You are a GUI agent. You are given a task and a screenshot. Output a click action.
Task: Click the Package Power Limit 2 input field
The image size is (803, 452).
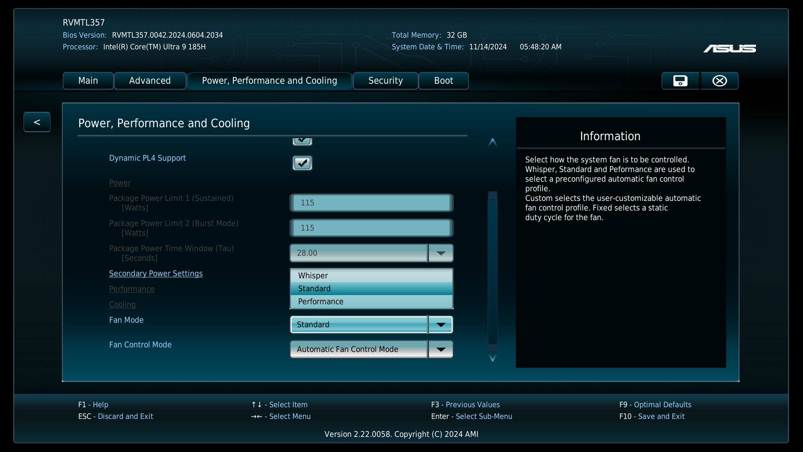point(371,228)
